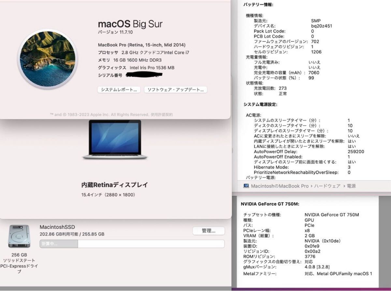Select 電源 in the path bar
The width and height of the screenshot is (391, 291).
[x=352, y=186]
